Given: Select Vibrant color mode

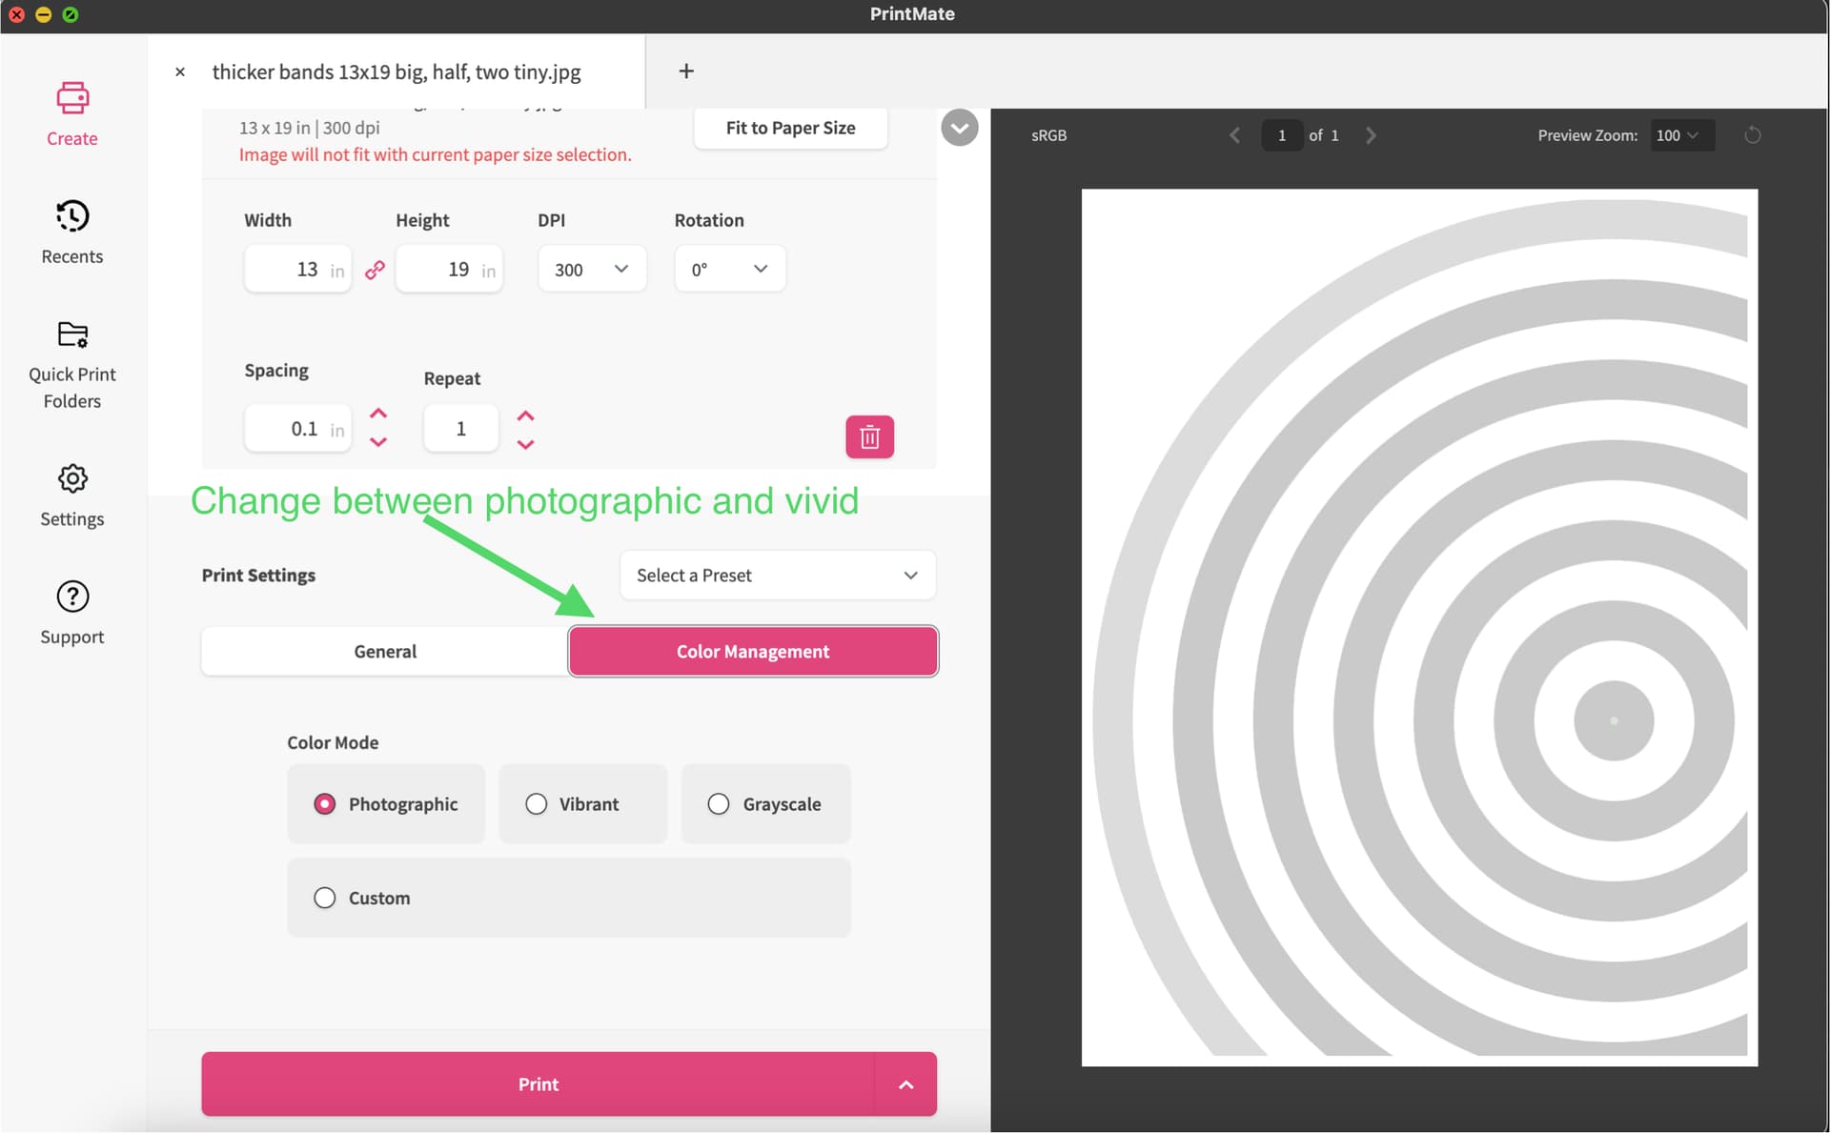Looking at the screenshot, I should pyautogui.click(x=582, y=804).
